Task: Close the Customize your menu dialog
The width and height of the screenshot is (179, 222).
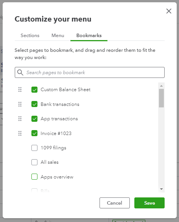Action: pyautogui.click(x=169, y=11)
